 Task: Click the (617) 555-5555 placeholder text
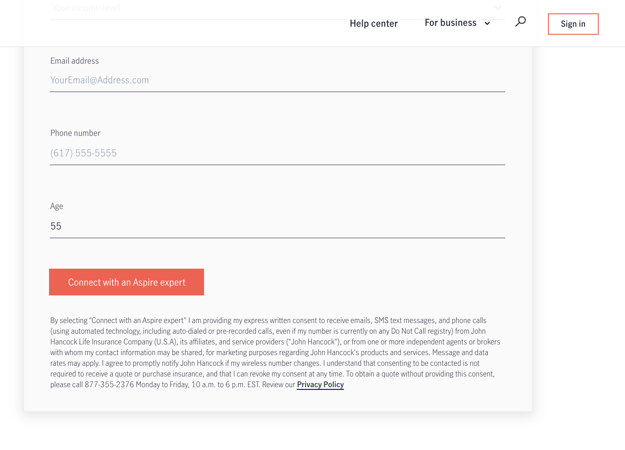(x=83, y=153)
